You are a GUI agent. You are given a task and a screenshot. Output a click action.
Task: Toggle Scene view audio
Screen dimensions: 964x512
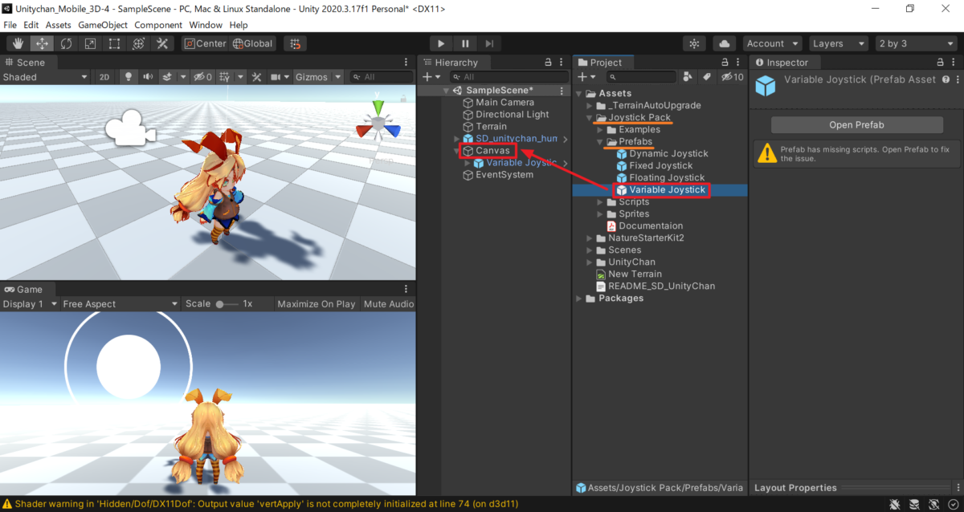pyautogui.click(x=148, y=77)
